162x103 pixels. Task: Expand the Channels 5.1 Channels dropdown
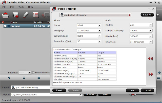[151, 42]
